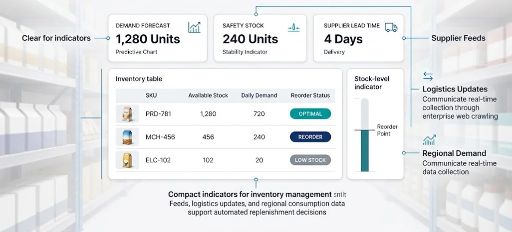Click the Stock-level indicator title
This screenshot has width=512, height=232.
pyautogui.click(x=372, y=83)
